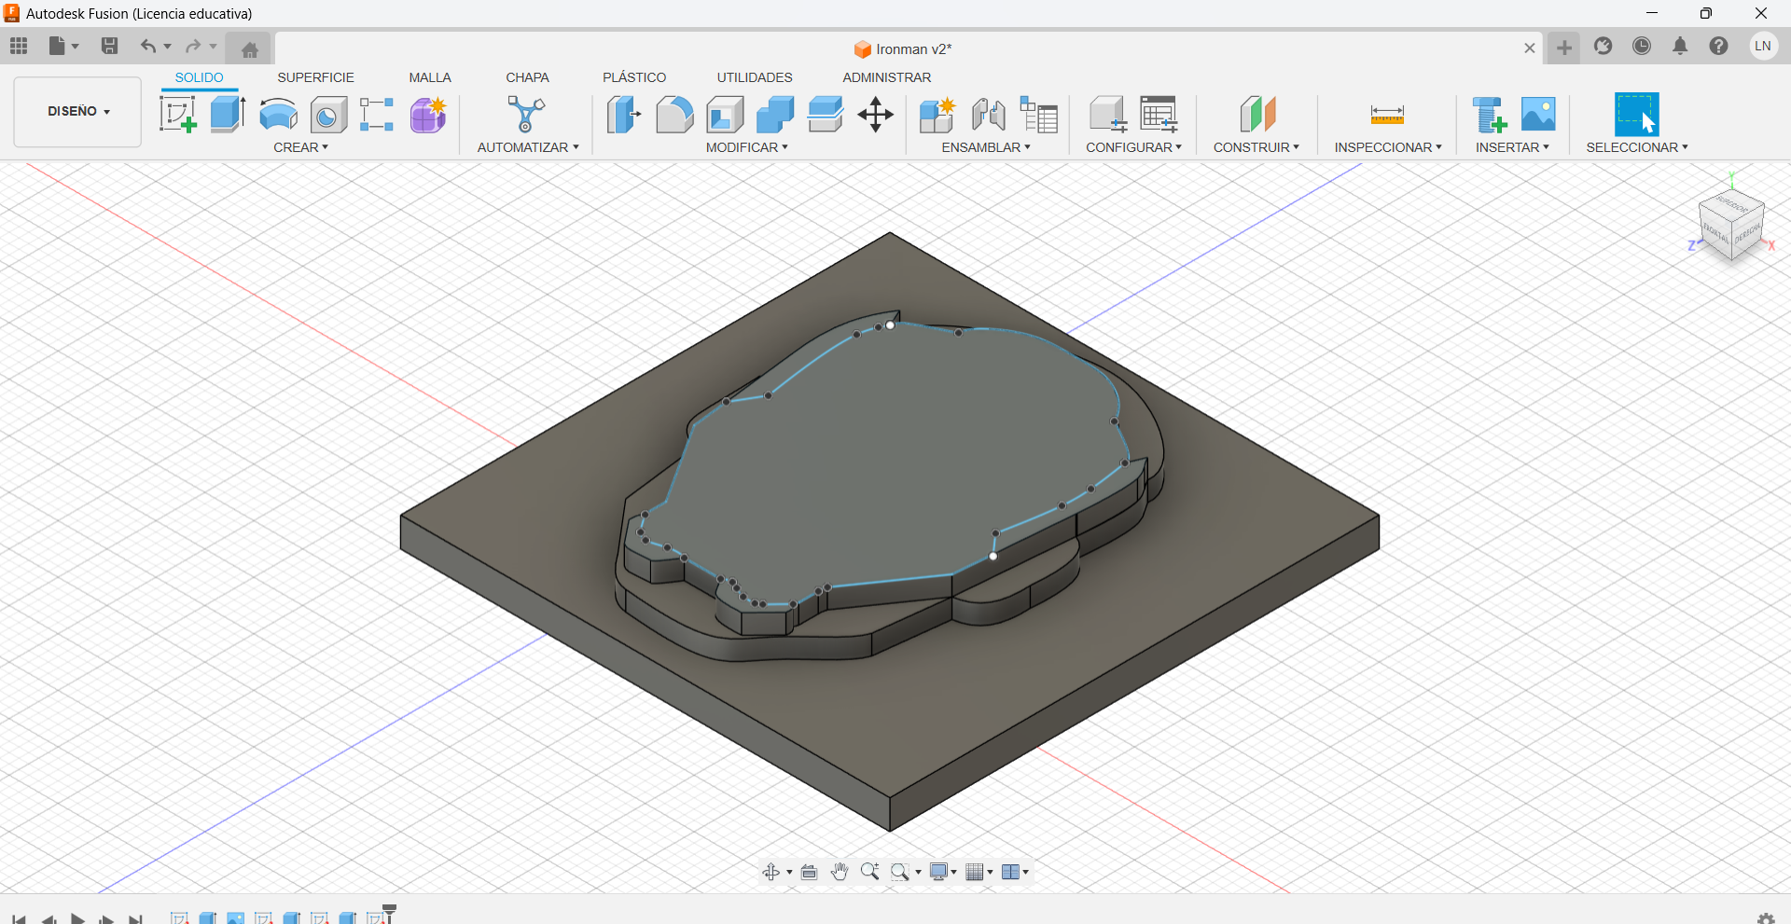Open the LN user profile menu

(x=1763, y=46)
